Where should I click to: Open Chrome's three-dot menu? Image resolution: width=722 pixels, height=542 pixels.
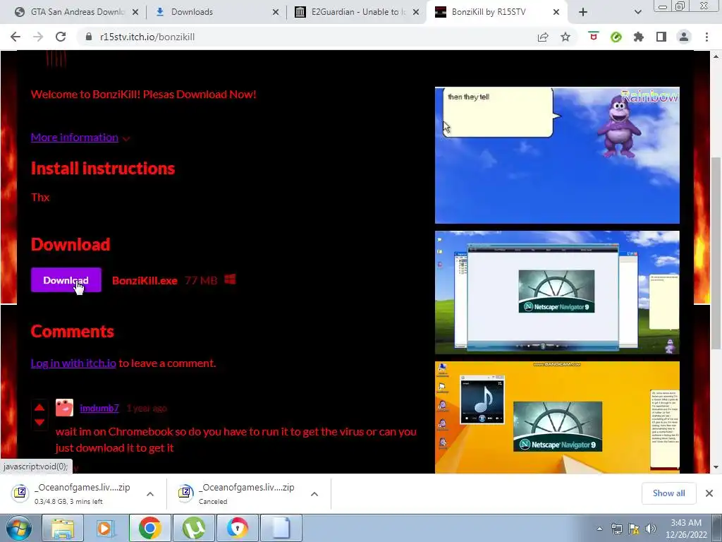(706, 37)
